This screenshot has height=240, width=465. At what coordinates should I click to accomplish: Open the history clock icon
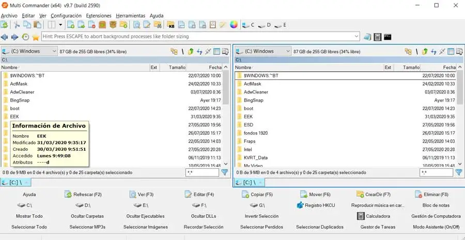(25, 37)
